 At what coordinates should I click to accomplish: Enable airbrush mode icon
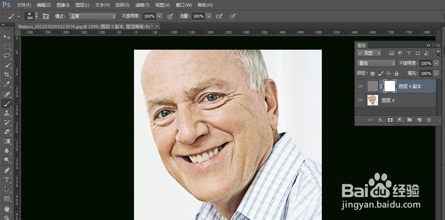point(219,16)
